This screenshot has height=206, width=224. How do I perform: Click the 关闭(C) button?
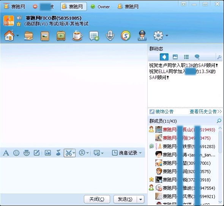[x=97, y=199]
